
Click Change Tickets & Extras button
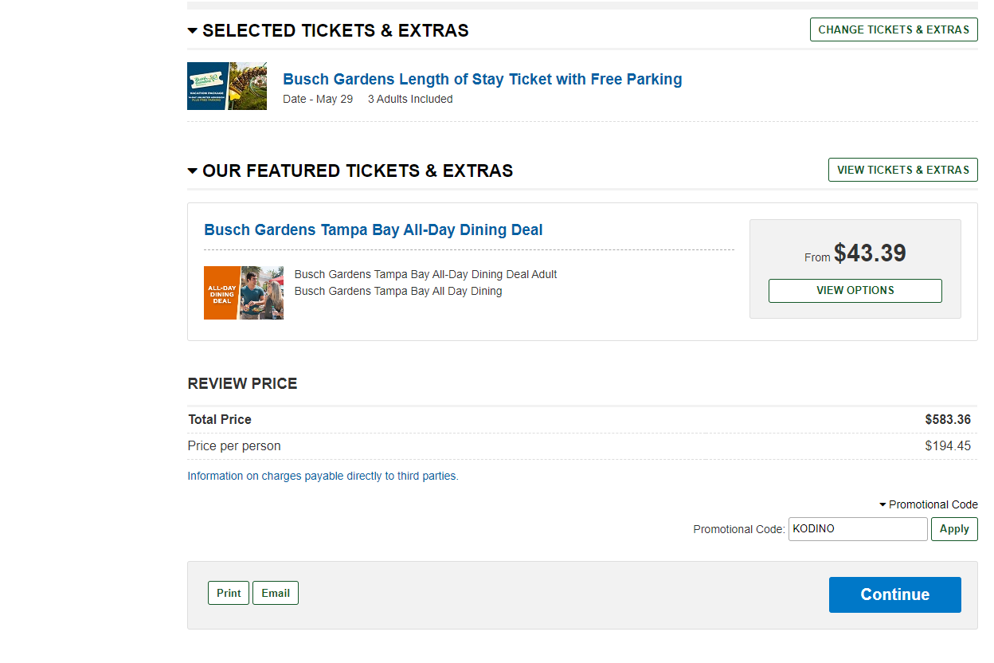click(894, 29)
